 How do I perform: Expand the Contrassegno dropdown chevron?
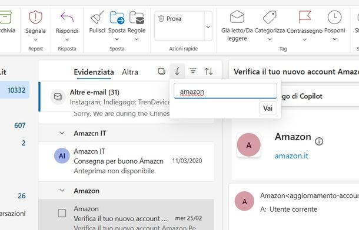pos(304,39)
